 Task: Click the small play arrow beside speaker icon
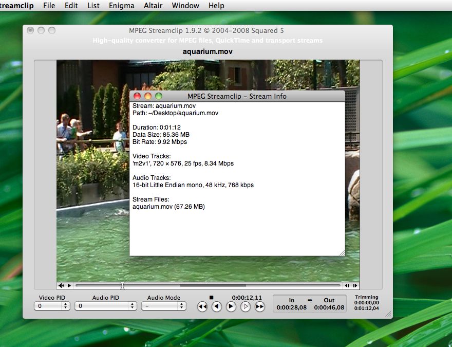[69, 285]
